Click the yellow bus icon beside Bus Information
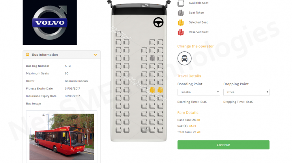This screenshot has width=292, height=163. pyautogui.click(x=28, y=55)
